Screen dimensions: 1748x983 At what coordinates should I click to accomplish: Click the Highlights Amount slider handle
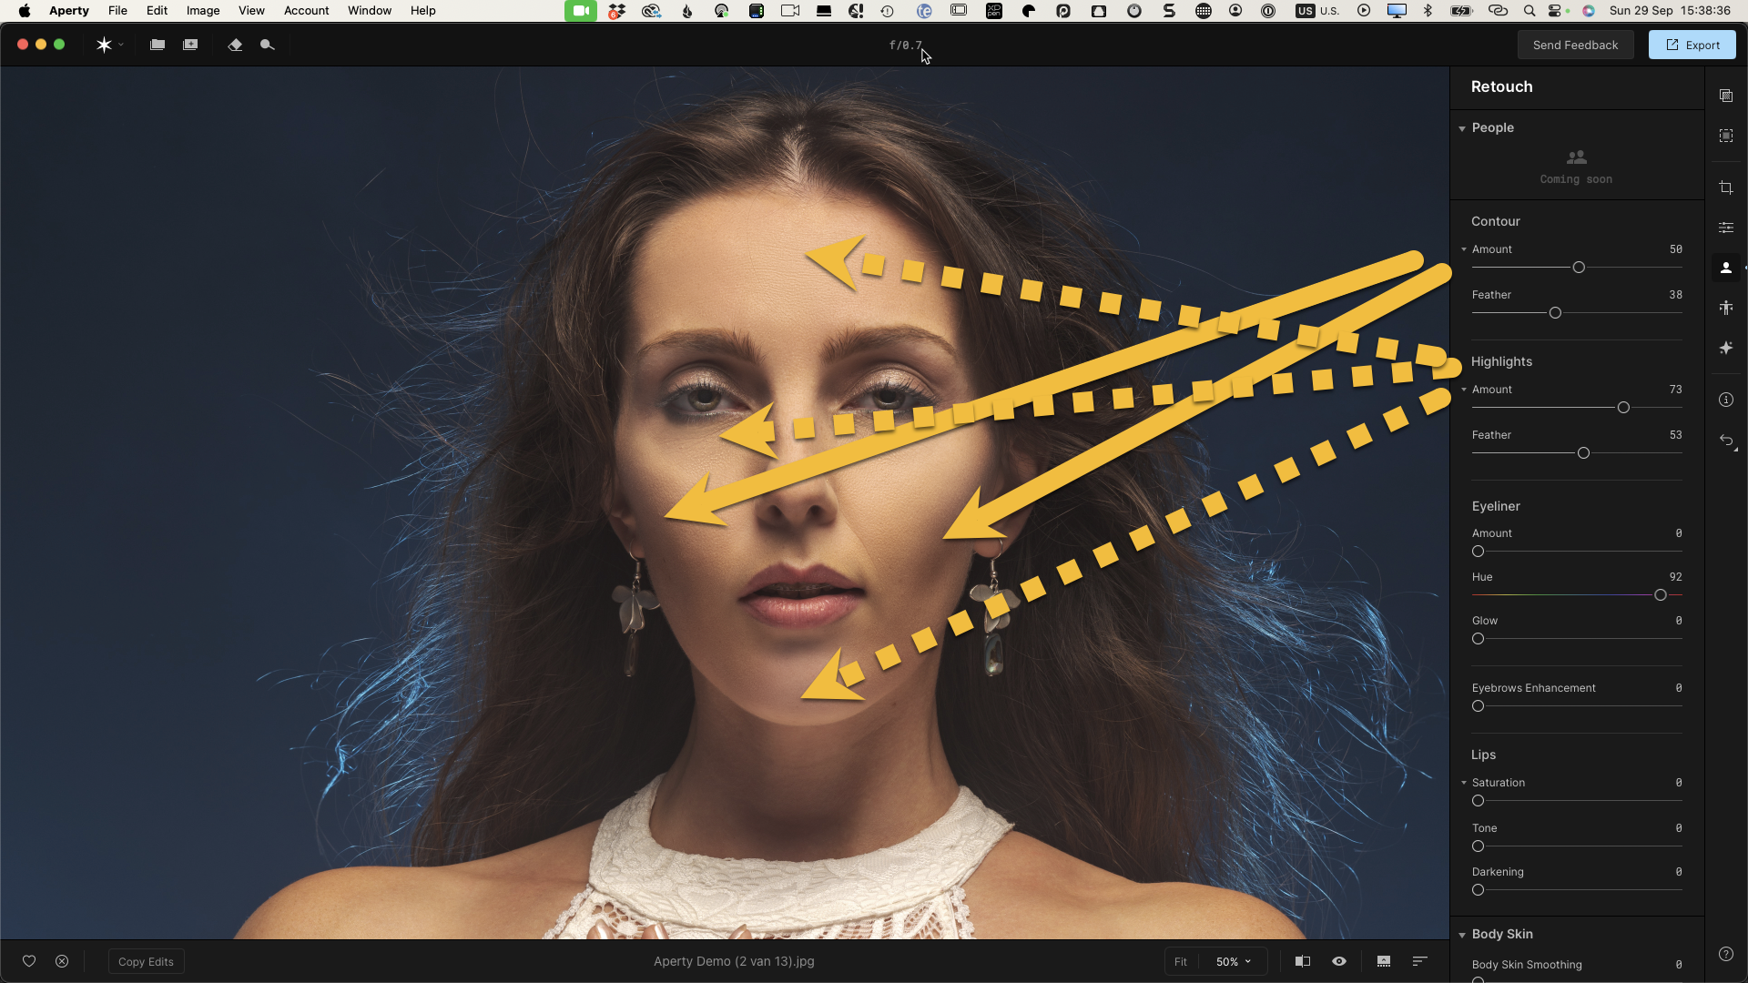point(1623,408)
